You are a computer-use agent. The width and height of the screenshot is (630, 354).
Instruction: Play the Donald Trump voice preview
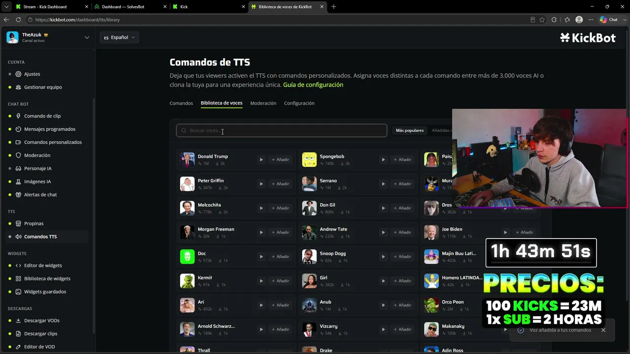coord(261,159)
